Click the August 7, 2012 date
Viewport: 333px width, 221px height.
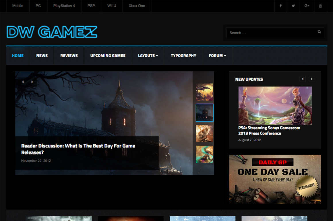tap(249, 140)
